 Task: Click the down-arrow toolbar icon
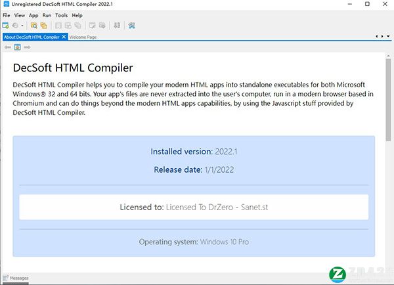click(x=117, y=26)
